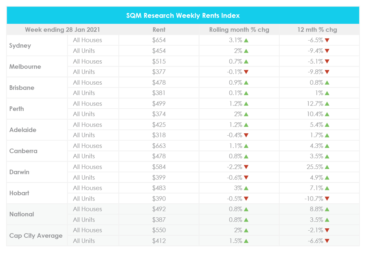Click the green up arrow beside 5.4%
Viewport: 366px width, 253px height.
(x=327, y=125)
